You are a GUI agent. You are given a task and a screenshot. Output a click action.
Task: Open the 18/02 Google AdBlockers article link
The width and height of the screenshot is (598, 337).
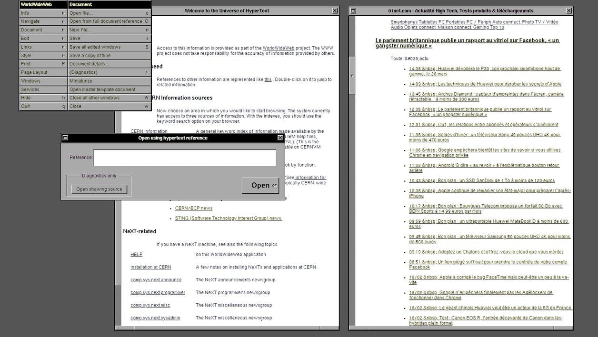point(481,295)
